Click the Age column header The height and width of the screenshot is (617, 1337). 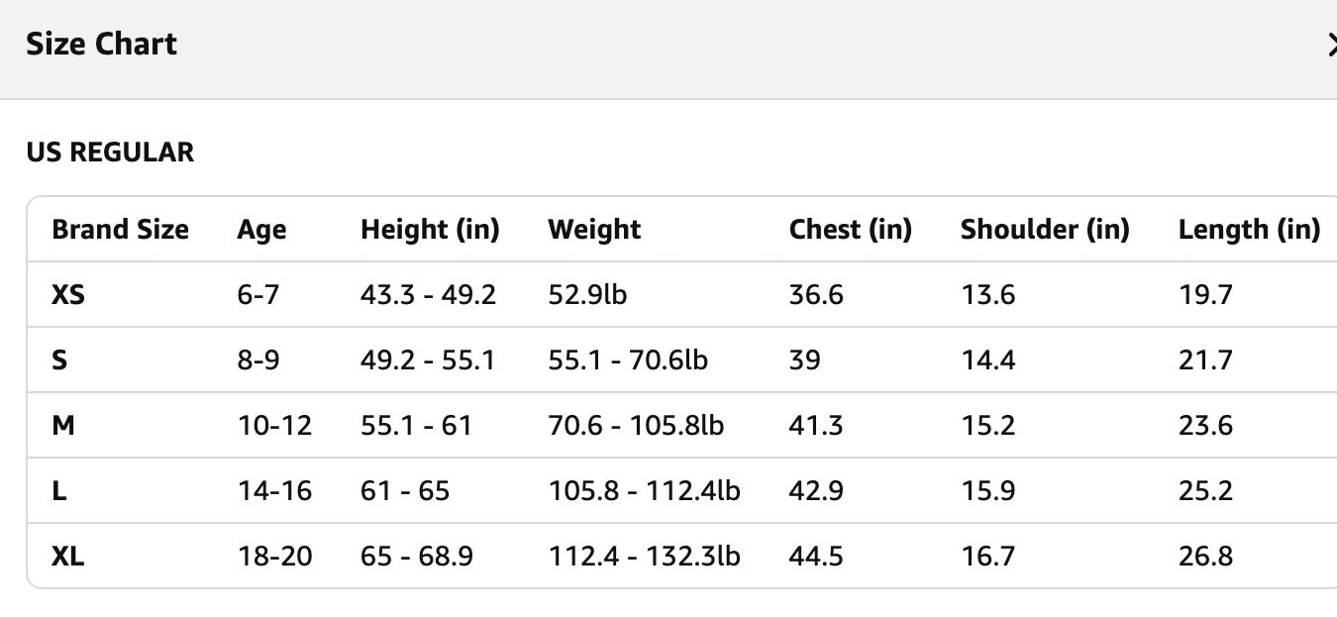tap(261, 230)
